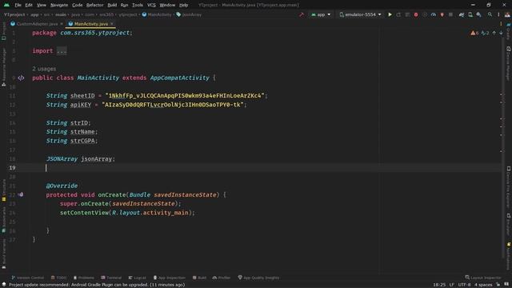The image size is (512, 288).
Task: Open SDK Manager from the toolbar
Action: (x=478, y=14)
